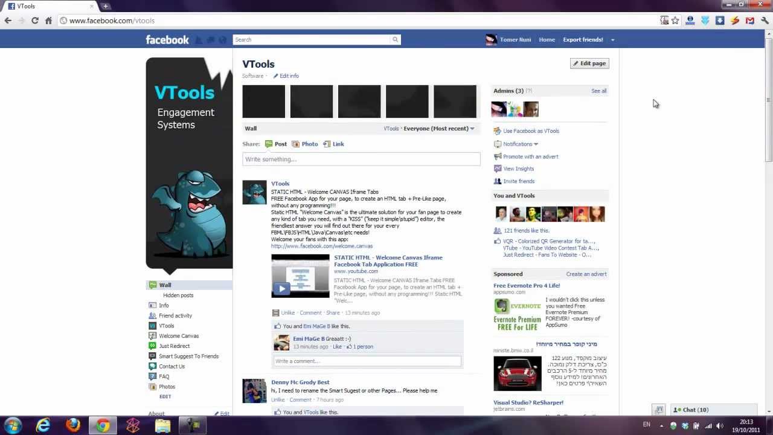The image size is (773, 435).
Task: Click the browser back arrow
Action: click(x=8, y=21)
